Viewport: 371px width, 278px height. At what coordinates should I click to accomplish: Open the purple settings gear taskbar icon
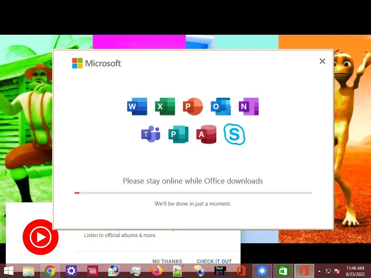(x=71, y=271)
